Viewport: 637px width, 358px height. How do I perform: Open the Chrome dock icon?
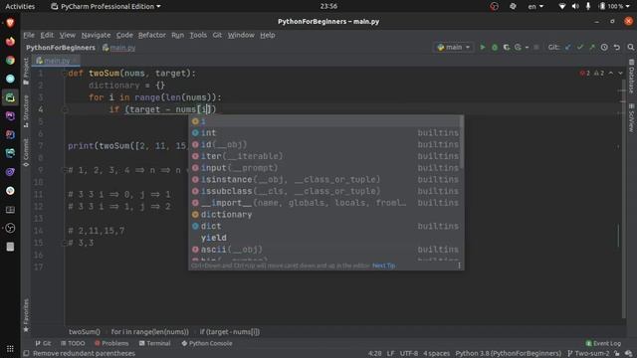pos(10,60)
